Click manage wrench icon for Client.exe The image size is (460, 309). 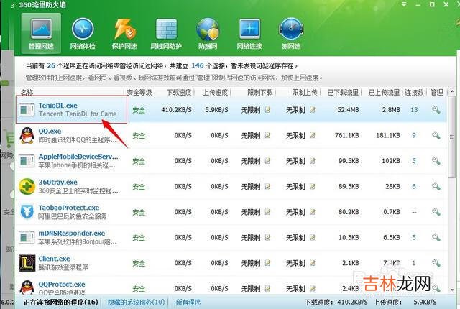click(436, 263)
